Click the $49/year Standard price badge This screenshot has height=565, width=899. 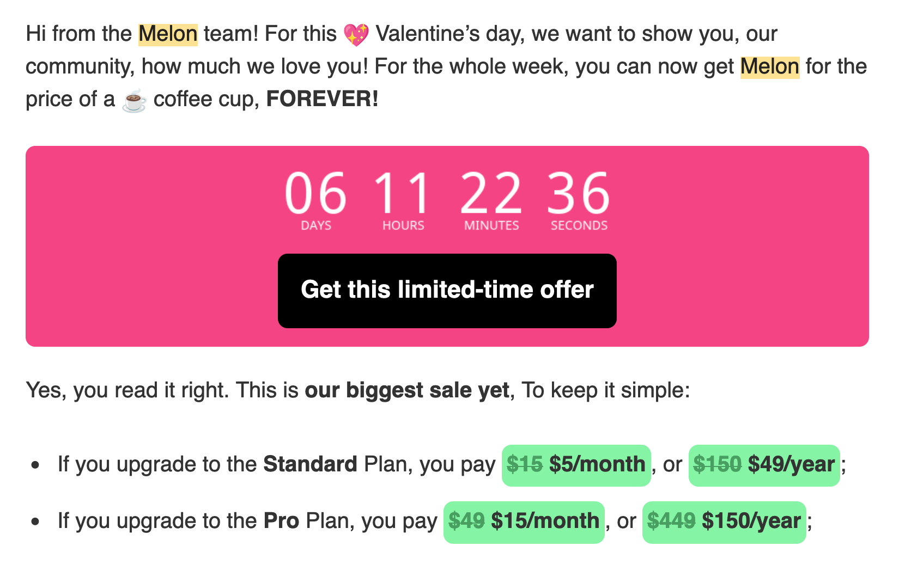pos(764,465)
